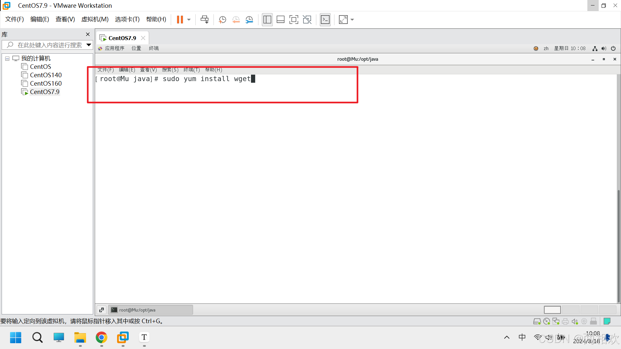Image resolution: width=621 pixels, height=349 pixels.
Task: Click root@Mu:/opt/java taskbar window button
Action: click(150, 310)
